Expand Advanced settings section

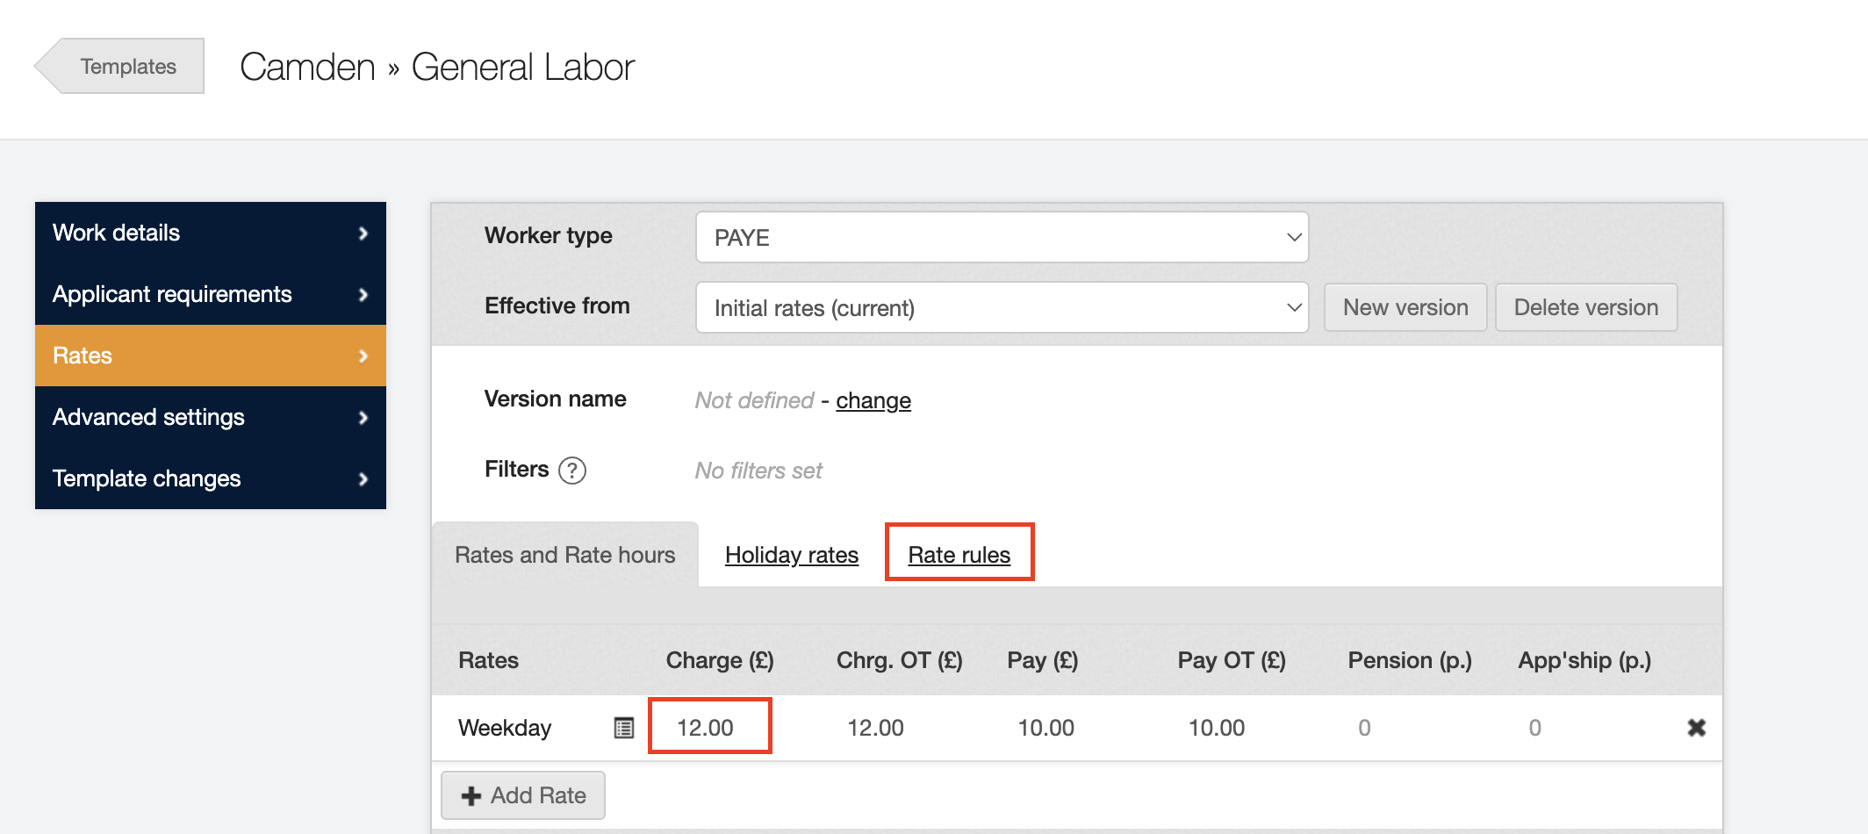(x=211, y=417)
